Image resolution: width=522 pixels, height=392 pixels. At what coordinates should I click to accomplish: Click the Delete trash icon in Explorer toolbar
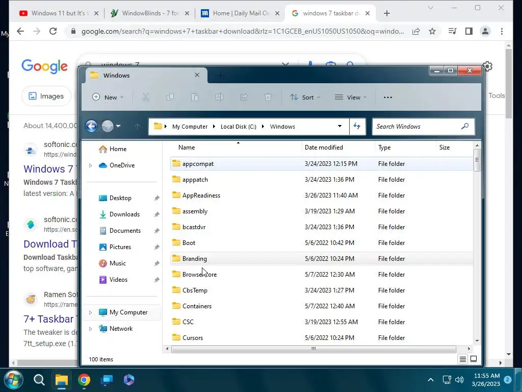click(x=268, y=97)
